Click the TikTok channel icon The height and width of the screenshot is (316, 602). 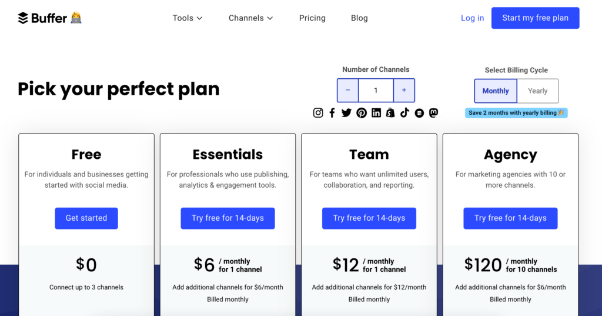point(404,113)
